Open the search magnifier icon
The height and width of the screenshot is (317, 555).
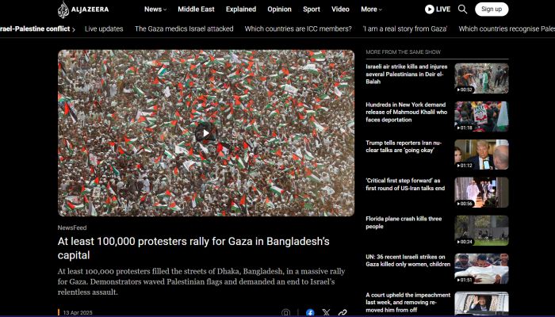[462, 10]
